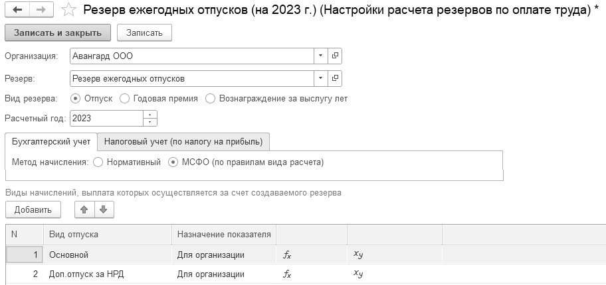Move the selected row down with the arrow
Screen dimensions: 606x285
[103, 210]
